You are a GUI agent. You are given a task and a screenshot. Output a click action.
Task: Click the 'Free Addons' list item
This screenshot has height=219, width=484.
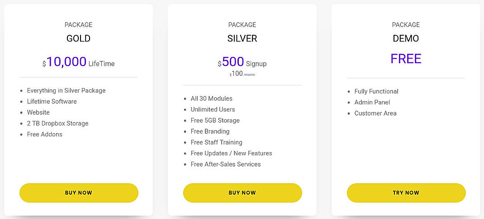tap(45, 134)
